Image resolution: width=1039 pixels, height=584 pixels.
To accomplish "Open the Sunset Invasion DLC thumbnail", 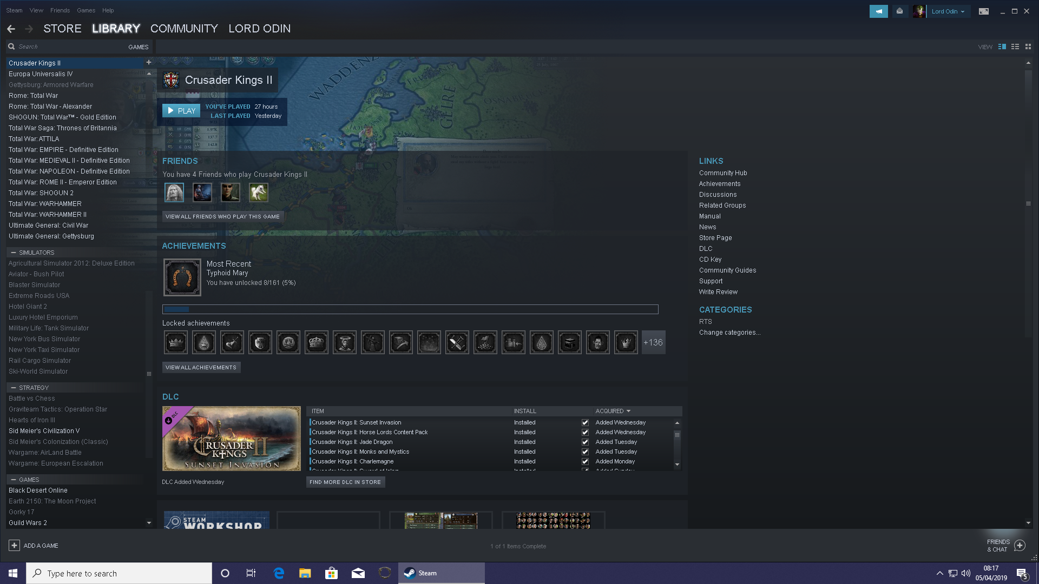I will click(x=232, y=439).
